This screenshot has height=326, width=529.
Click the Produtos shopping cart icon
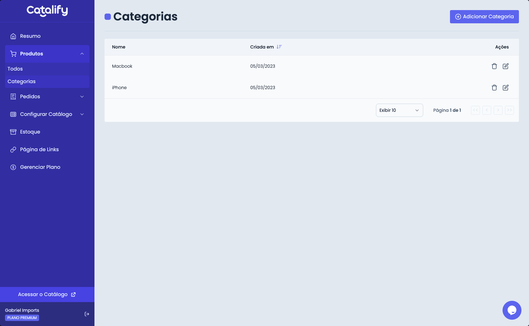coord(13,54)
